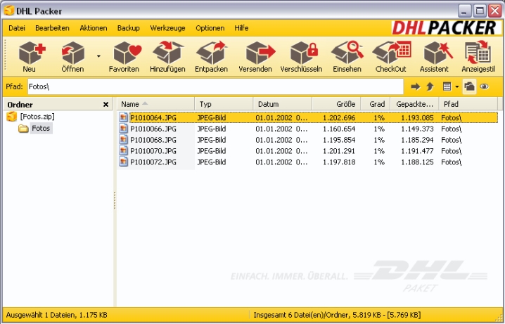Close the Ordner panel
Screen dimensions: 505x324
point(106,105)
